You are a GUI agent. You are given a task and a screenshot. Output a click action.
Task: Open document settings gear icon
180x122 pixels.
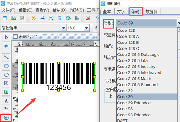34,18
